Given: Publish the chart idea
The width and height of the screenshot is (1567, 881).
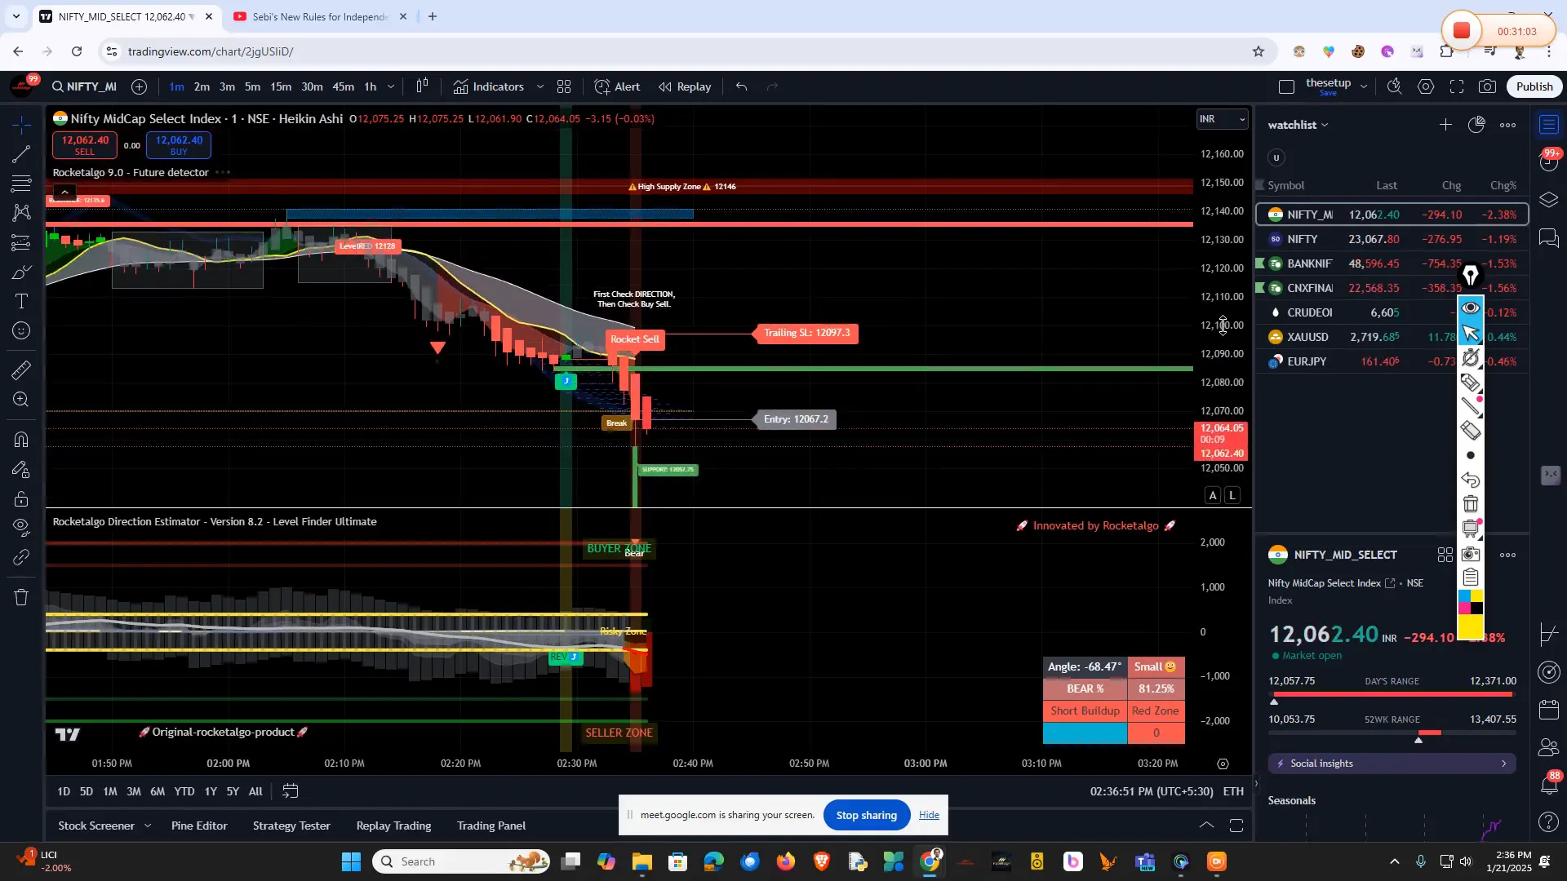Looking at the screenshot, I should (1534, 86).
